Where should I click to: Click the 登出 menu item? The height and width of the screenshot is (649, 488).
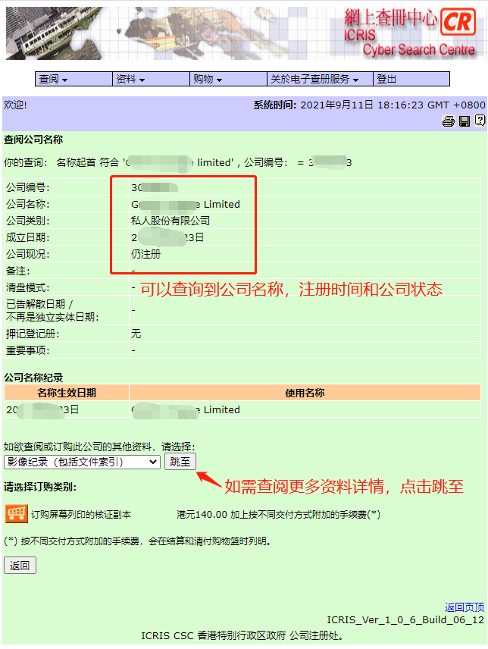[x=411, y=79]
